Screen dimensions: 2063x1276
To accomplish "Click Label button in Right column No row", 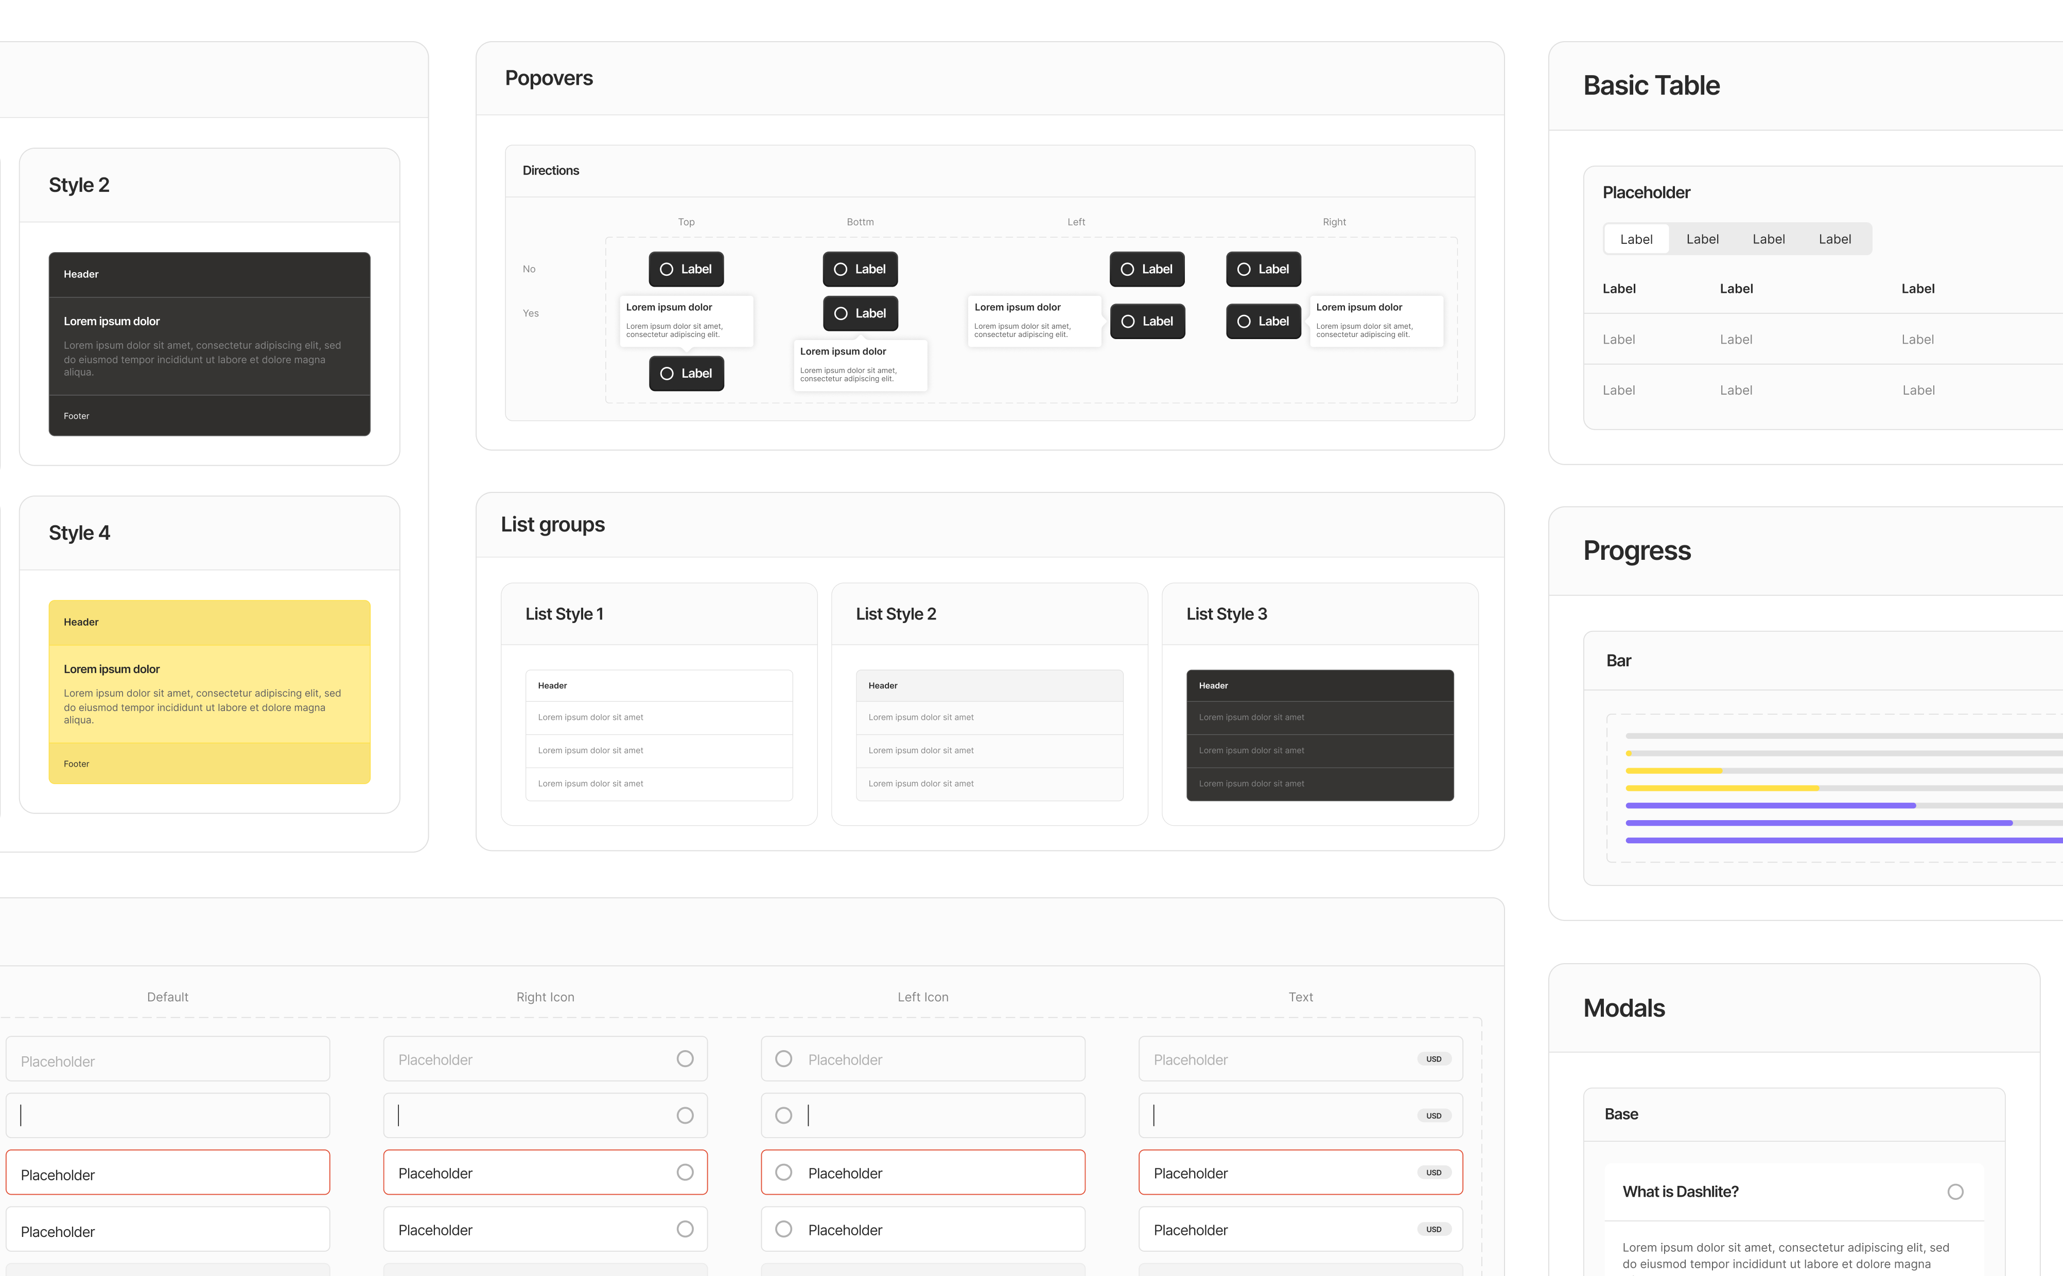I will point(1263,269).
